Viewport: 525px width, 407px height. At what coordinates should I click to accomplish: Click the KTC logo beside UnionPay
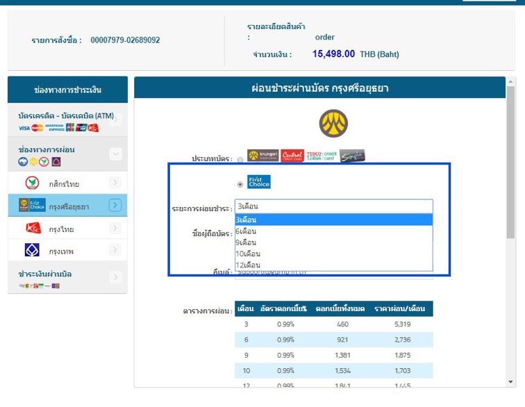point(94,128)
